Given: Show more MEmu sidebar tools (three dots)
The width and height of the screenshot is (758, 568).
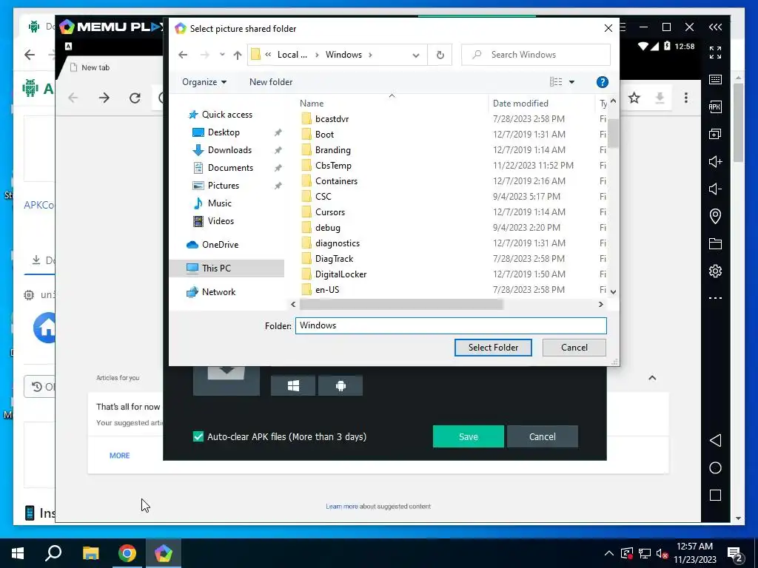Looking at the screenshot, I should click(715, 298).
